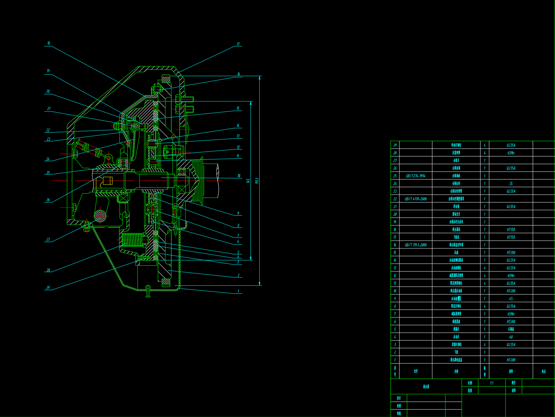Pick callout label 29 on the drawing
555x417 pixels.
[x=48, y=287]
